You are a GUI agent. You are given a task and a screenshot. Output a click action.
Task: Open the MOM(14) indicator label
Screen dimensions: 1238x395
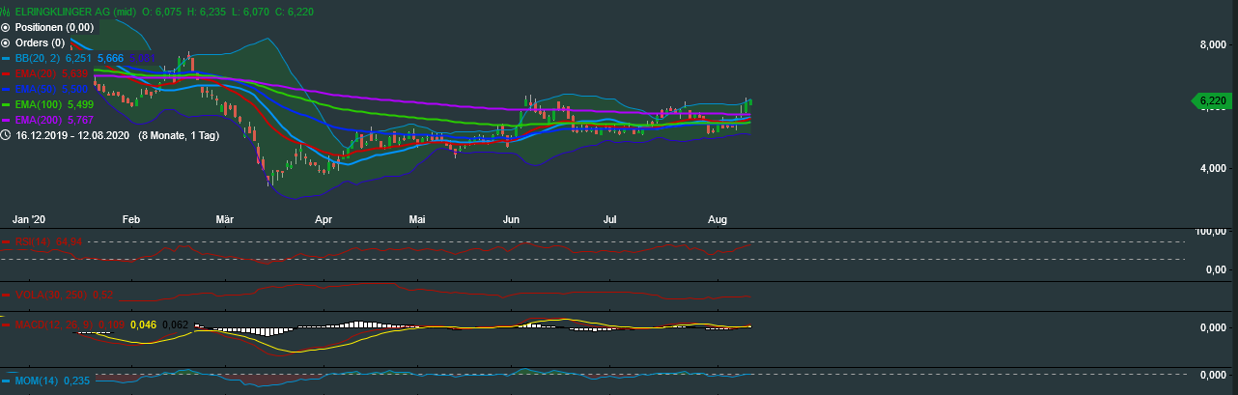tap(37, 381)
